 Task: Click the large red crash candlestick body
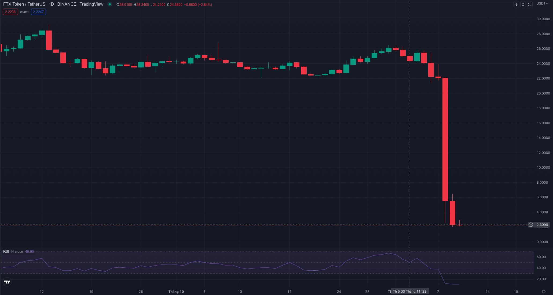(445, 139)
